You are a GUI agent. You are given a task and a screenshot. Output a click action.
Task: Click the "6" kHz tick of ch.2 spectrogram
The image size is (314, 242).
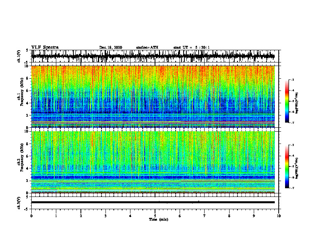tap(28, 156)
